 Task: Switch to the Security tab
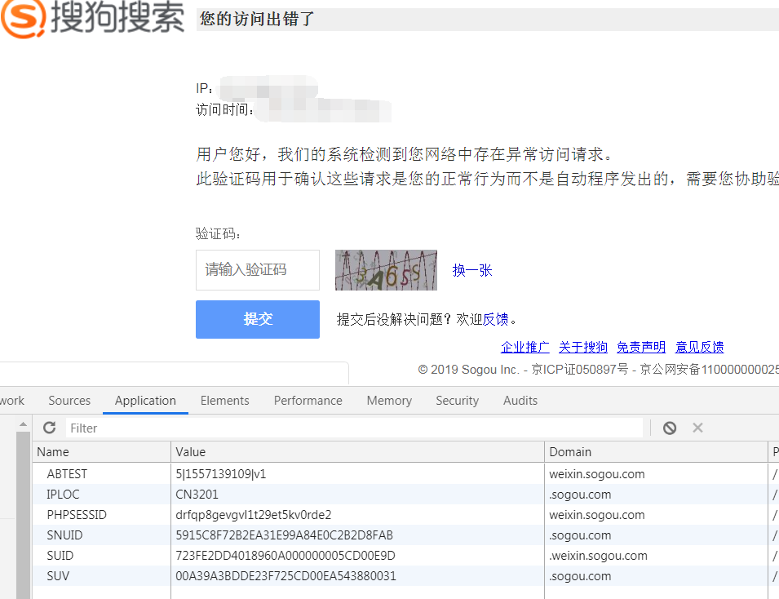click(x=457, y=401)
